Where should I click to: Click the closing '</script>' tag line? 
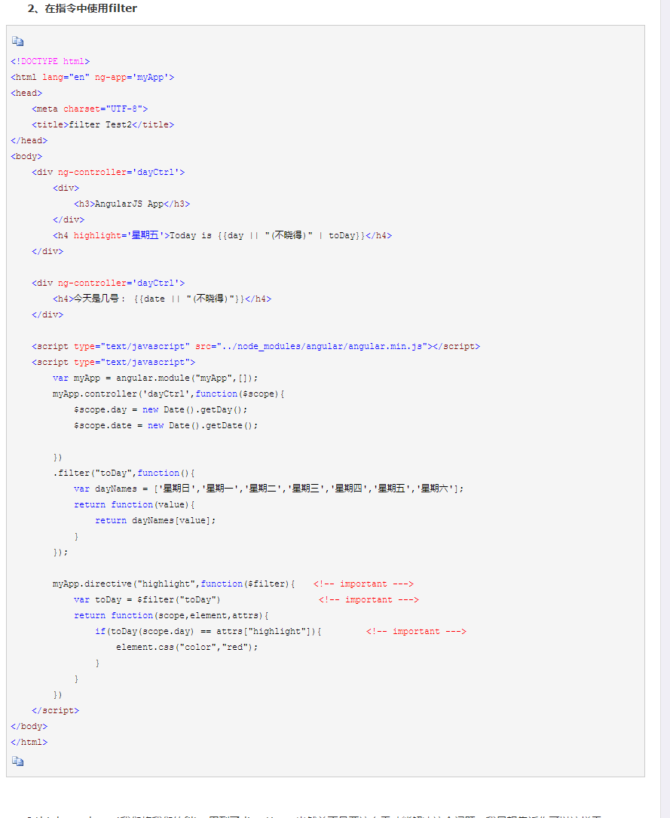point(55,710)
